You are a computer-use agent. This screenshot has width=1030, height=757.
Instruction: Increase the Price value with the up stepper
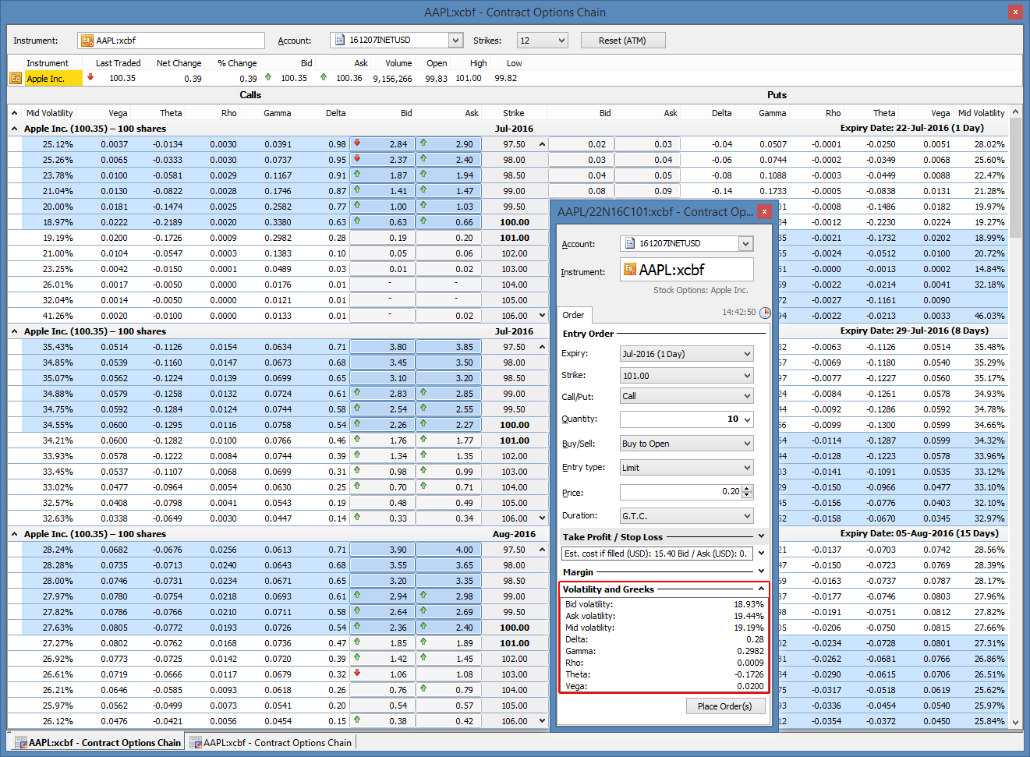[747, 489]
